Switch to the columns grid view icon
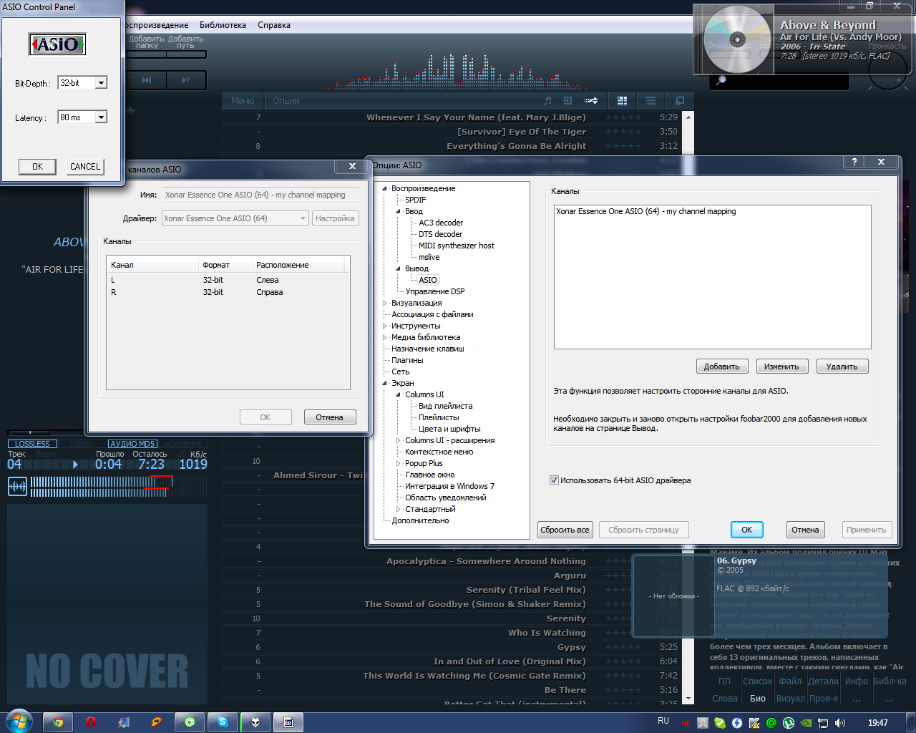 coord(622,101)
